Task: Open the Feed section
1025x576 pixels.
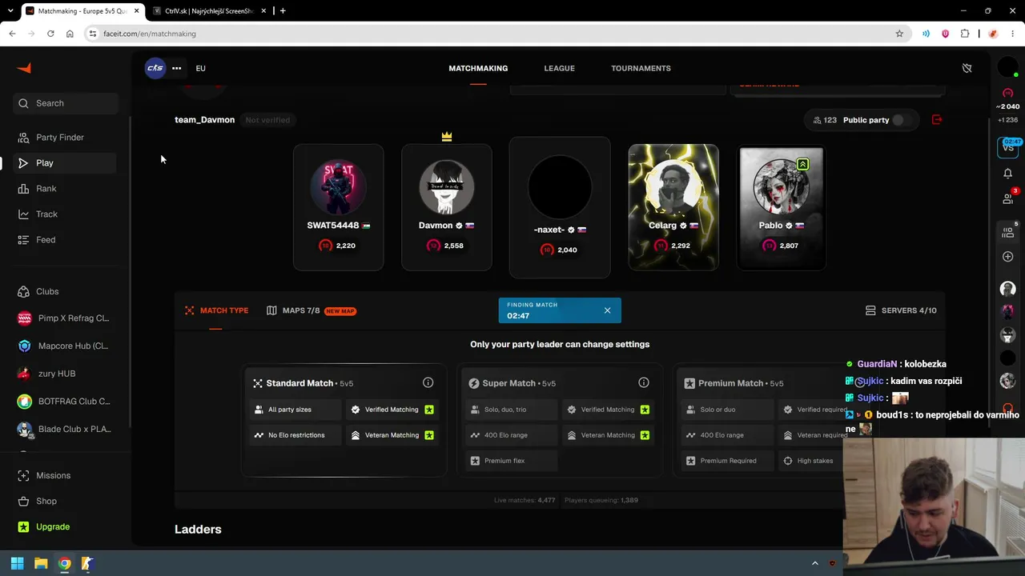Action: [66, 240]
